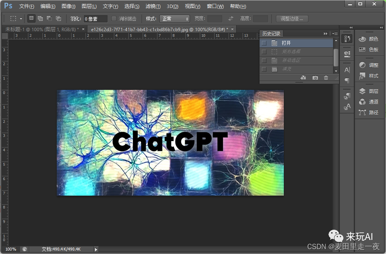Create new document from current state icon

click(x=303, y=78)
